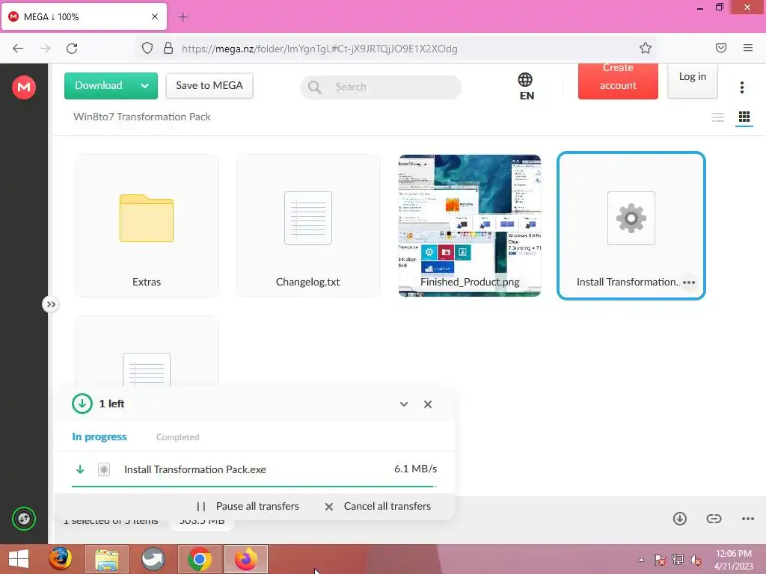The width and height of the screenshot is (766, 574).
Task: Click the green download status circle icon
Action: 82,404
